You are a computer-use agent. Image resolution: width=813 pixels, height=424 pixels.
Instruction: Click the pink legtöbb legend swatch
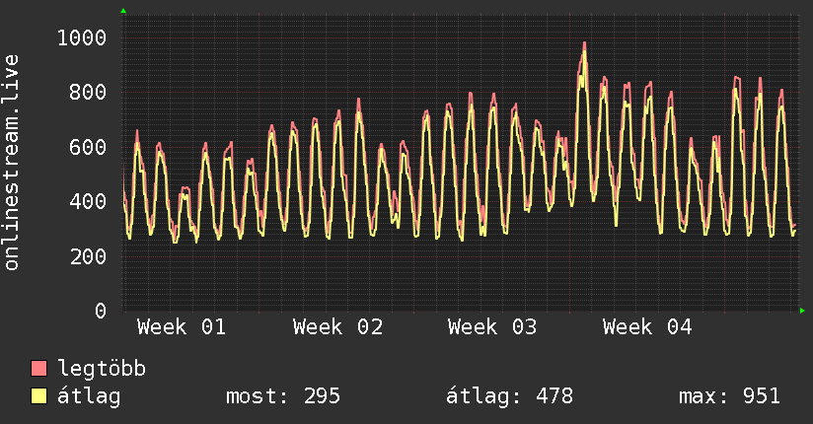[x=38, y=368]
